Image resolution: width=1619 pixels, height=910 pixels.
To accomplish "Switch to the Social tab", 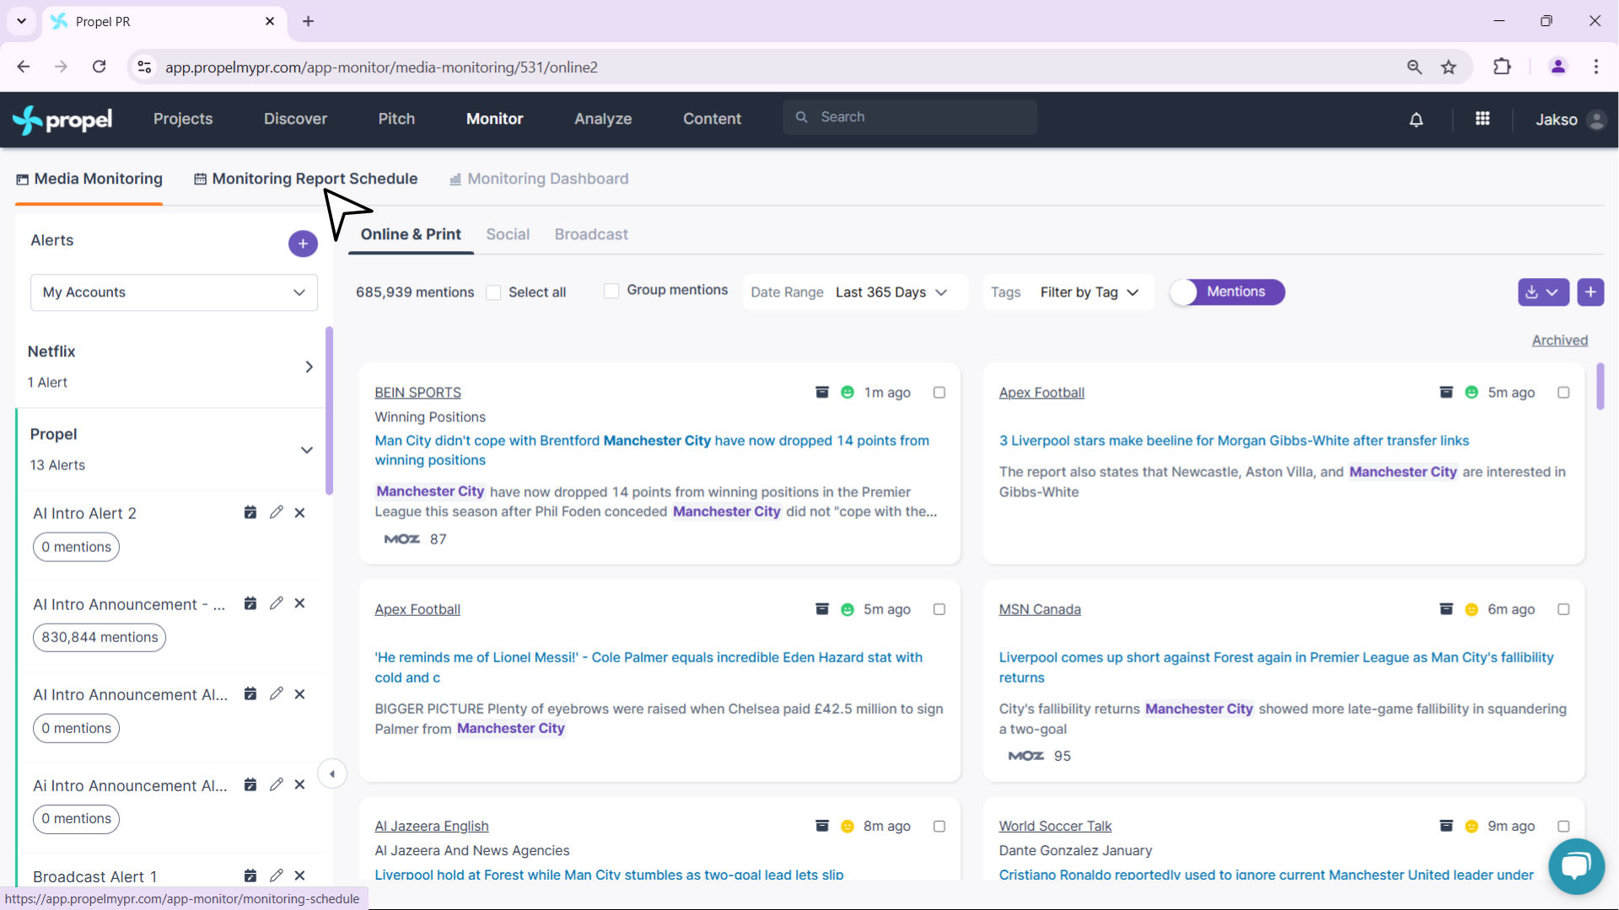I will pyautogui.click(x=508, y=234).
